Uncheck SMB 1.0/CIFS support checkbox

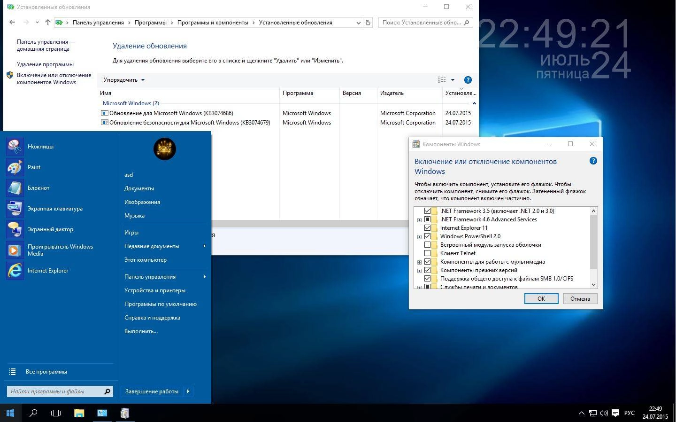tap(427, 279)
